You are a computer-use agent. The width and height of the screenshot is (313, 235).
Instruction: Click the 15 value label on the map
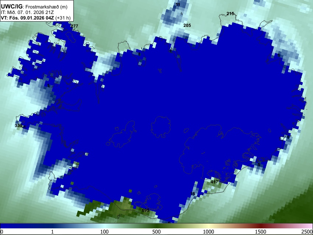(x=193, y=194)
